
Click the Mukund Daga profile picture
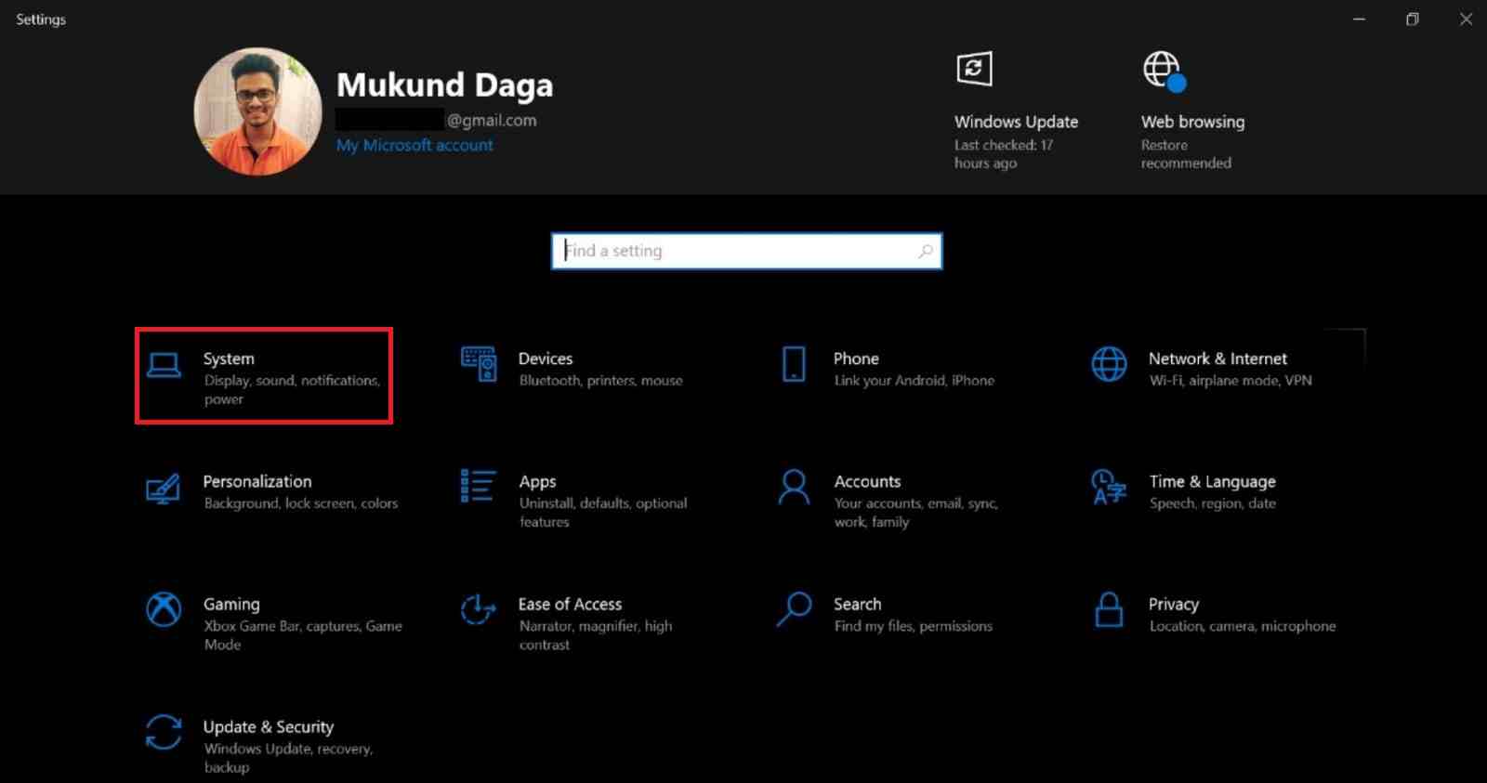click(258, 111)
